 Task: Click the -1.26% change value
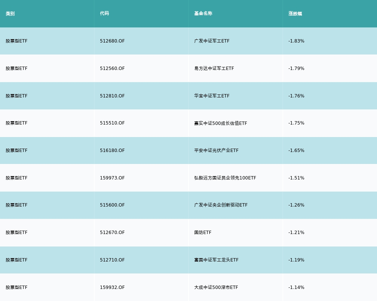click(296, 205)
